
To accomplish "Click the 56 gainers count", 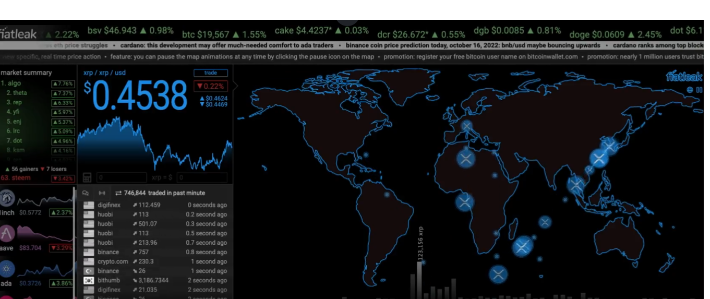I will 21,169.
